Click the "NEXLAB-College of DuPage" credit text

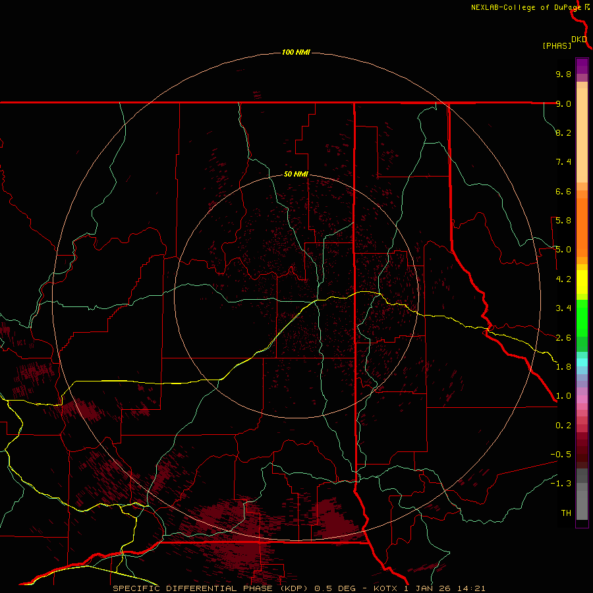pos(526,7)
